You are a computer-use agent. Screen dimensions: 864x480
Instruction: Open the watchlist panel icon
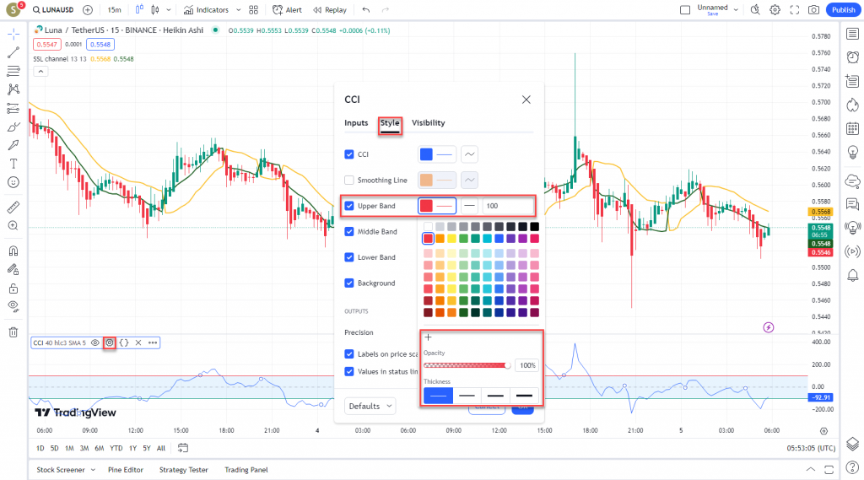pos(852,35)
